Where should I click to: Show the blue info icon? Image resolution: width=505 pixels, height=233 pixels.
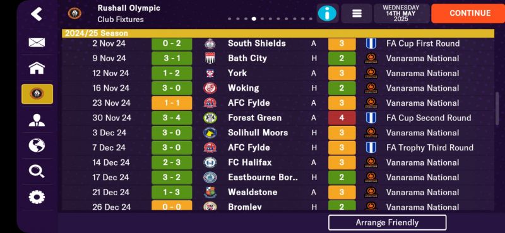(x=327, y=13)
